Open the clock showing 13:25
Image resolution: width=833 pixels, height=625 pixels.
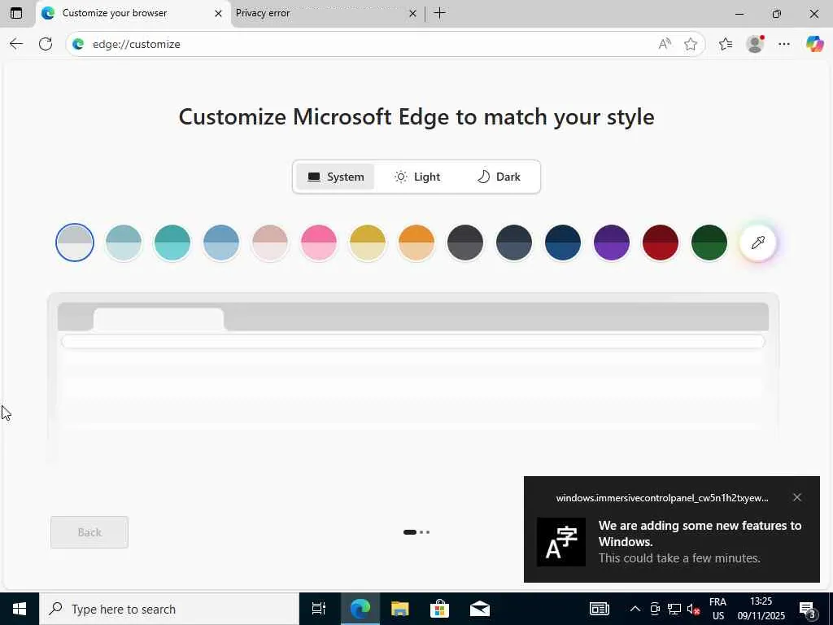click(x=761, y=609)
